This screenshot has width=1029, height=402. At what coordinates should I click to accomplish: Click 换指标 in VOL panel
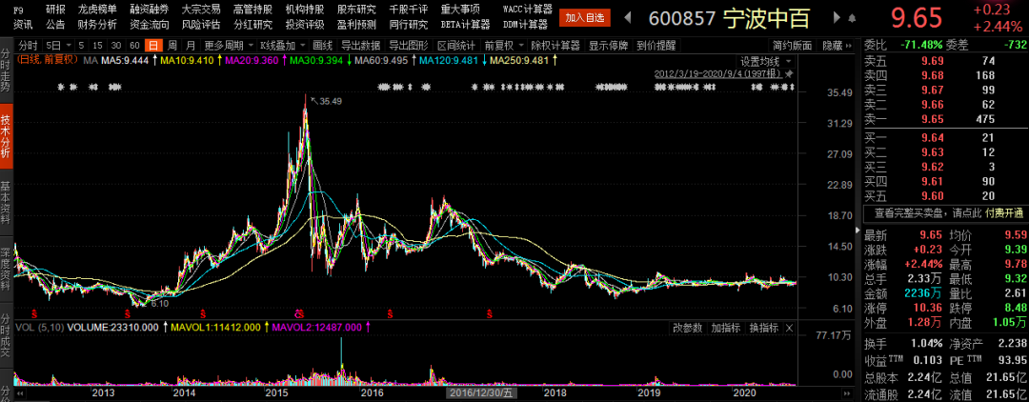(764, 328)
